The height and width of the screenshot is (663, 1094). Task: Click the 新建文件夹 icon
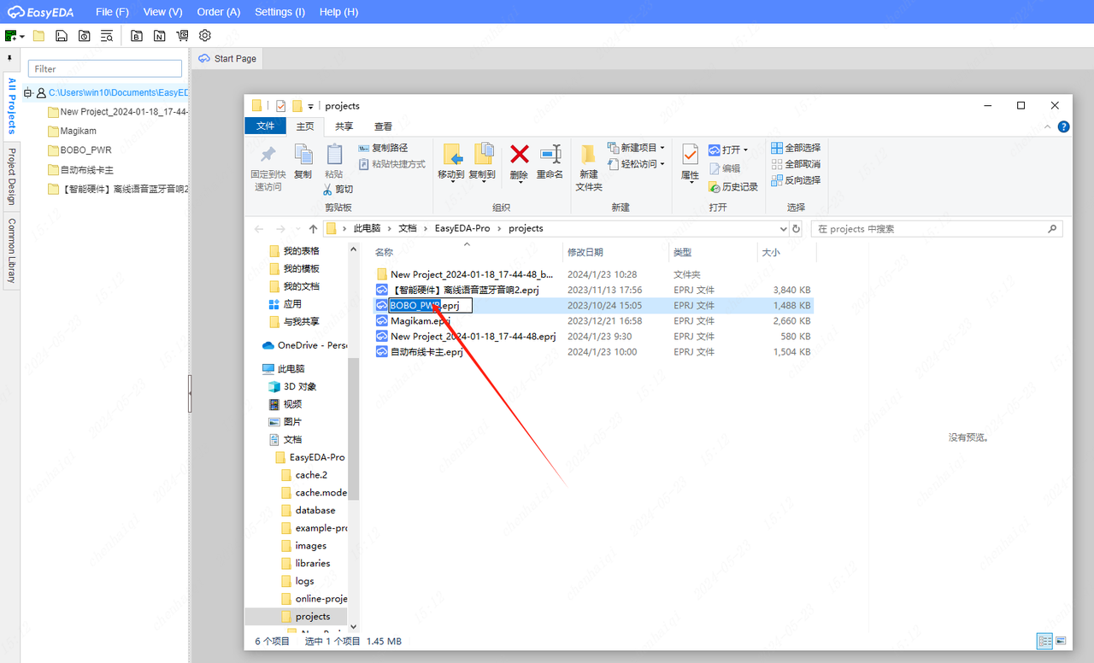[589, 167]
